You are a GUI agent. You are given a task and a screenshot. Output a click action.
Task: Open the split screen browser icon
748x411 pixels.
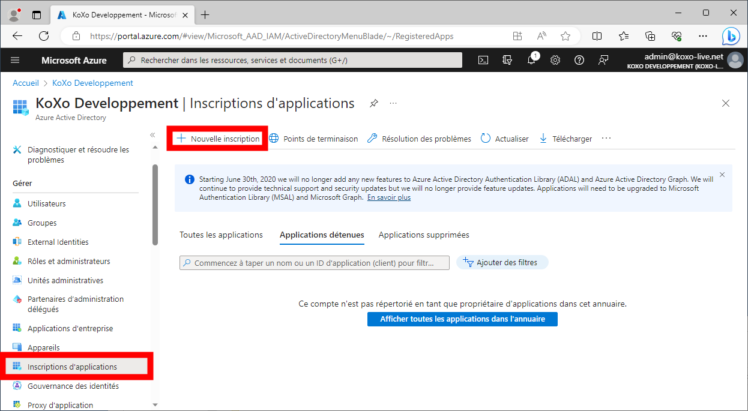click(597, 36)
